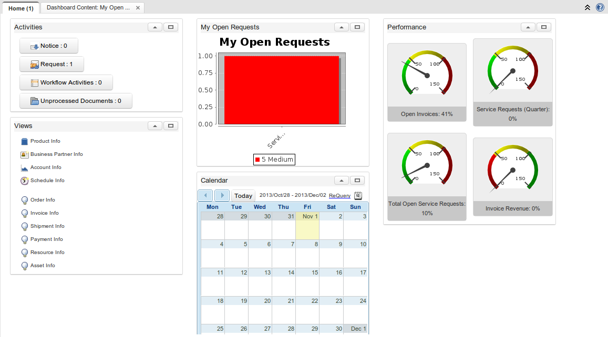Toggle maximize on the Activities panel
The image size is (608, 337).
click(x=170, y=27)
